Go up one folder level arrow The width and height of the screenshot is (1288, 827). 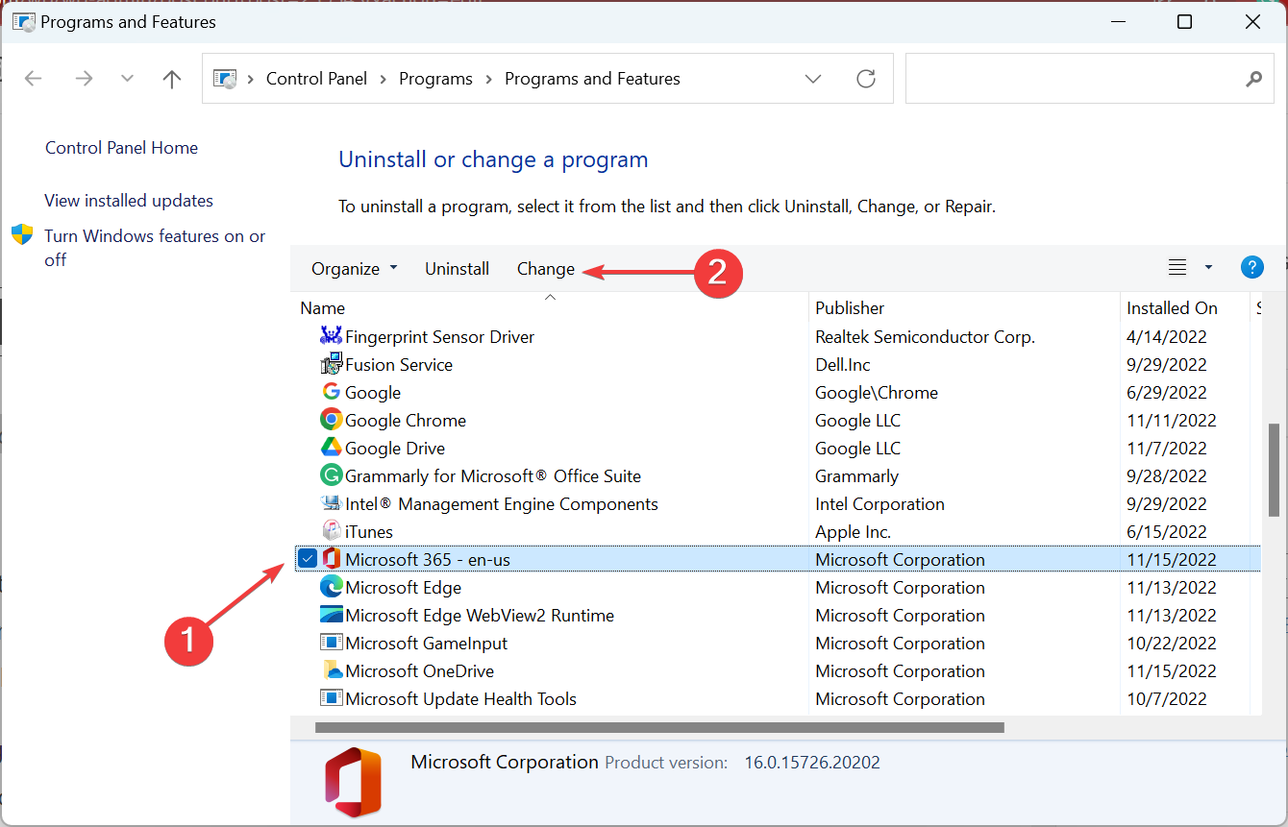pyautogui.click(x=172, y=79)
